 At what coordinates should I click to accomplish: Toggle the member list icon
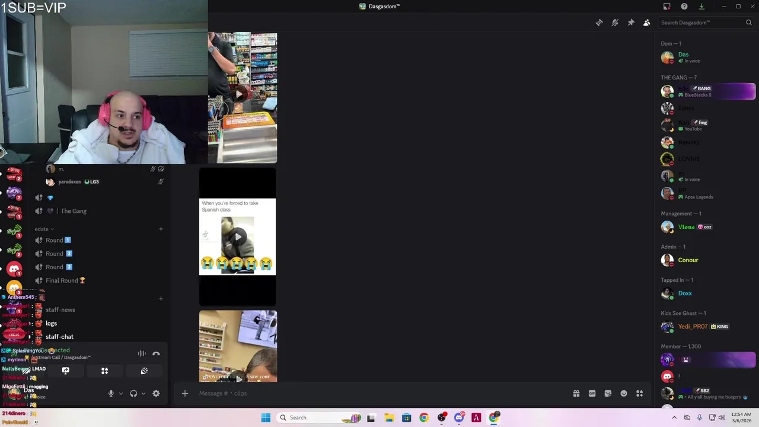647,23
